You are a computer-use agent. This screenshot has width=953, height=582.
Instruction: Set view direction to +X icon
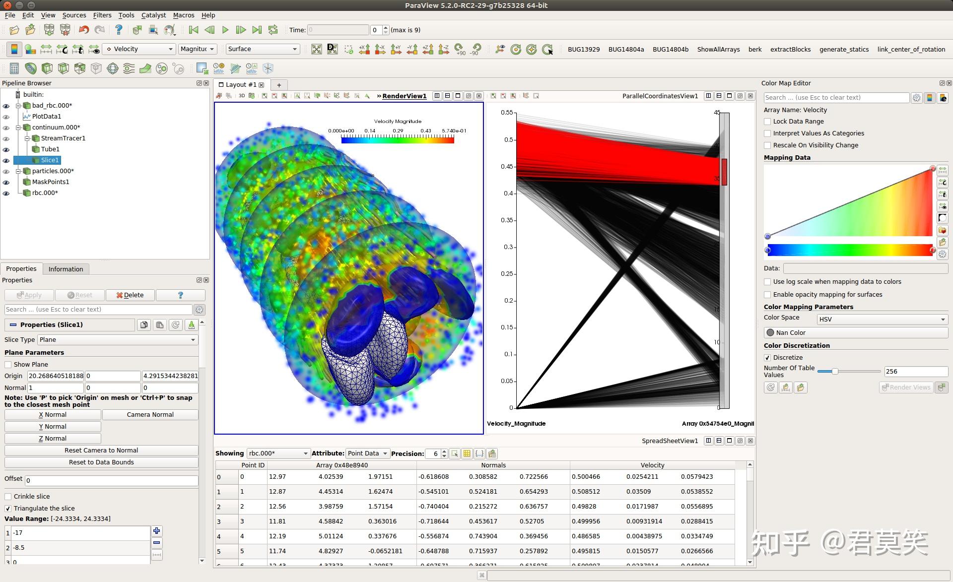coord(364,49)
